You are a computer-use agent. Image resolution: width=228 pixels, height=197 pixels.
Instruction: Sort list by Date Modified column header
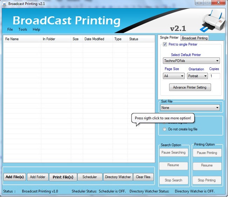[94, 39]
